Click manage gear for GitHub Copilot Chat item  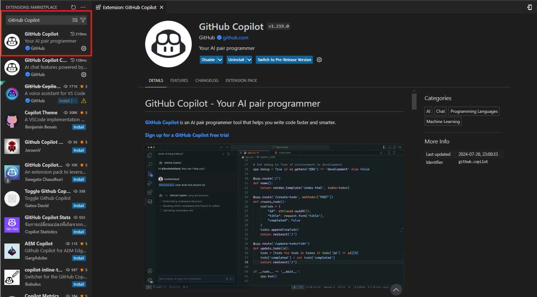tap(84, 75)
